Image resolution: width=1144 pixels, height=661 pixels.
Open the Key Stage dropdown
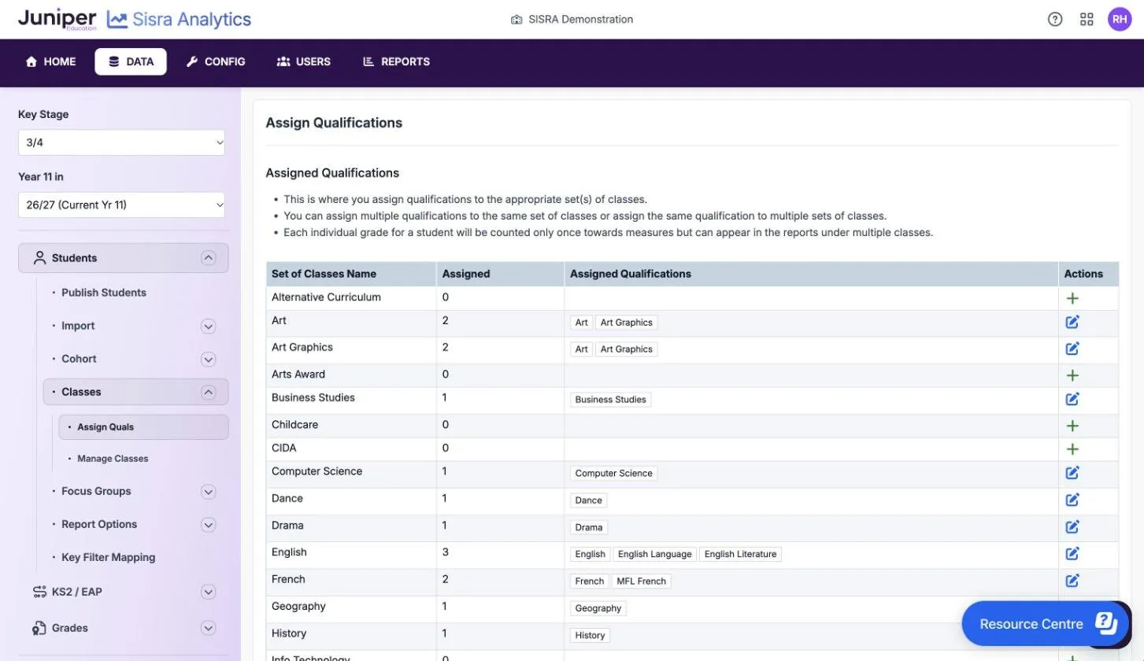click(x=121, y=142)
